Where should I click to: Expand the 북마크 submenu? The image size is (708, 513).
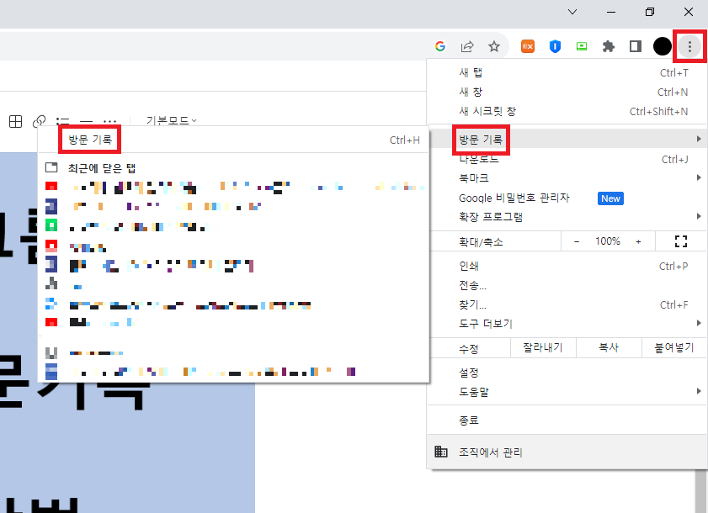[567, 177]
